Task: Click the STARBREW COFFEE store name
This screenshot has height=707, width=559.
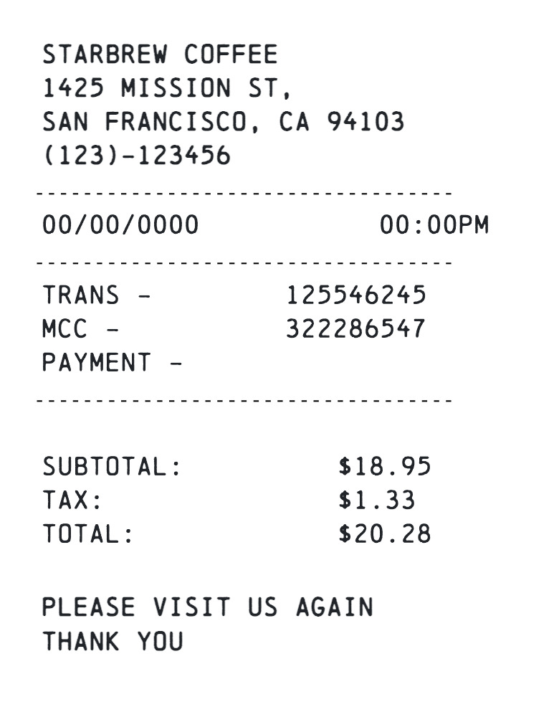Action: coord(160,55)
